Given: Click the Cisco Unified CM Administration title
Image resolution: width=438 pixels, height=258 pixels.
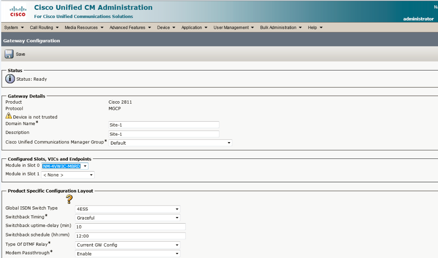Looking at the screenshot, I should pyautogui.click(x=93, y=7).
